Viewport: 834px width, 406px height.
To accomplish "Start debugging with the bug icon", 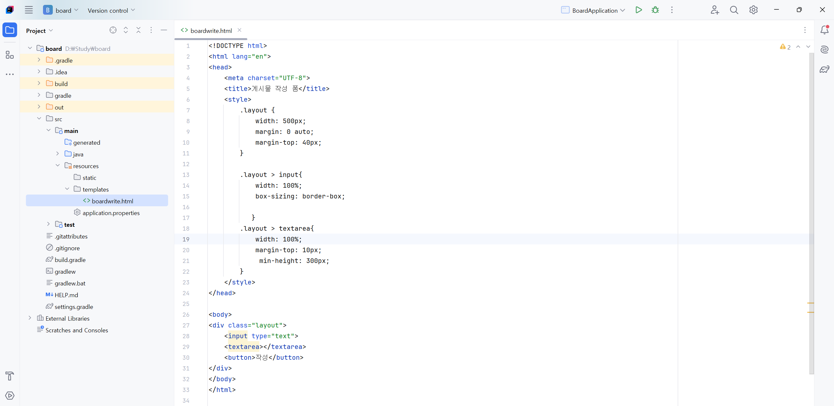I will [655, 10].
